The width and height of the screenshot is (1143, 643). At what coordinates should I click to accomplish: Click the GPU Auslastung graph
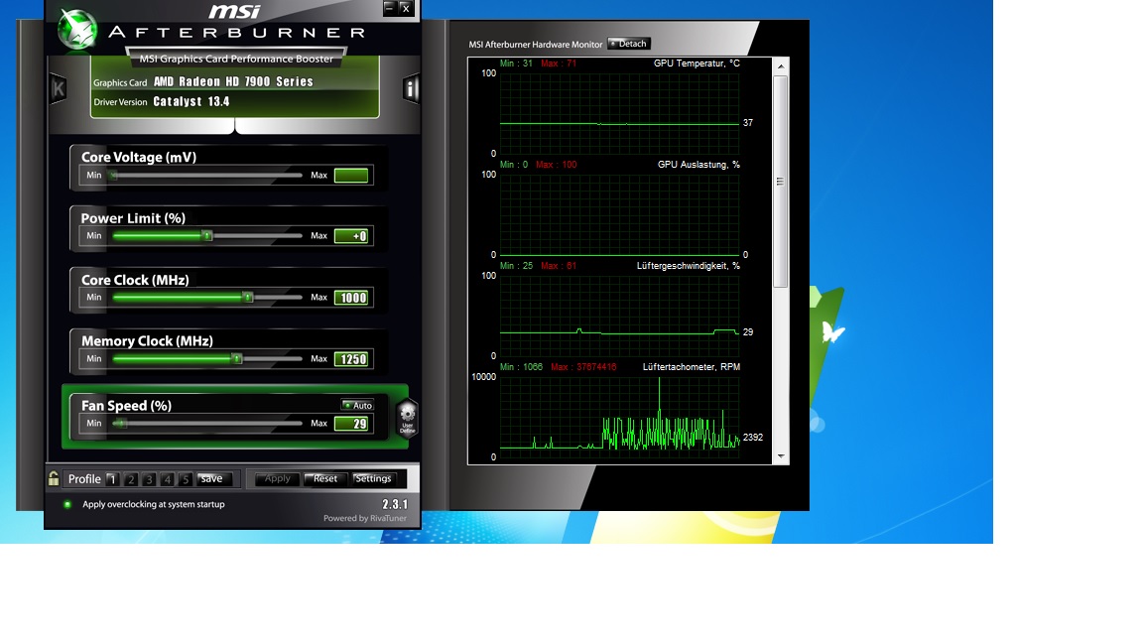(x=619, y=214)
